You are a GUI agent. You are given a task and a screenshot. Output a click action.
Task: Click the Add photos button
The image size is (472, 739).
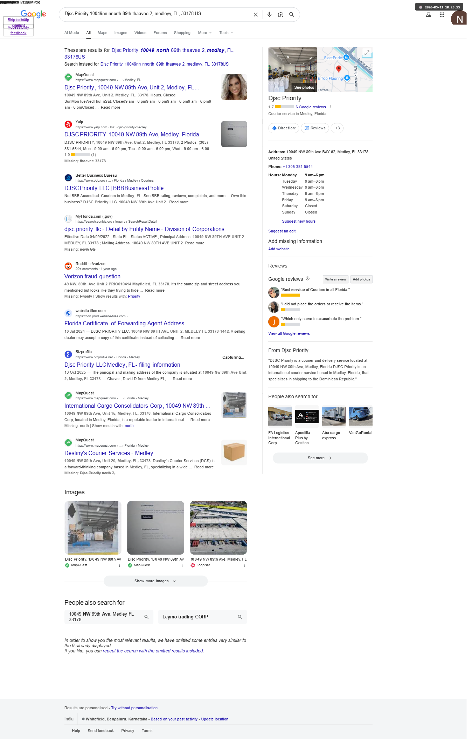361,279
